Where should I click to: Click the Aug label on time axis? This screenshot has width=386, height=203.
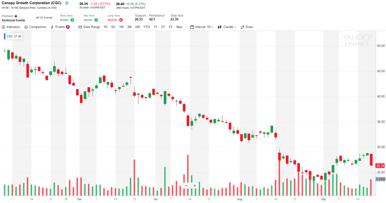point(239,199)
